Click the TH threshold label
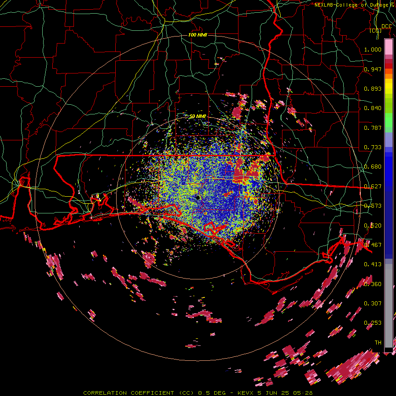The height and width of the screenshot is (396, 396). pos(378,343)
